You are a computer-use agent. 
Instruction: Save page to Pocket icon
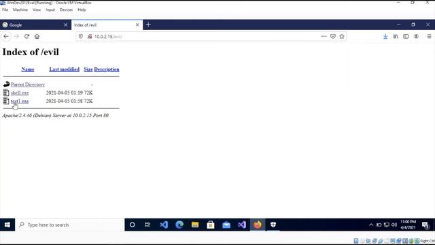[333, 36]
